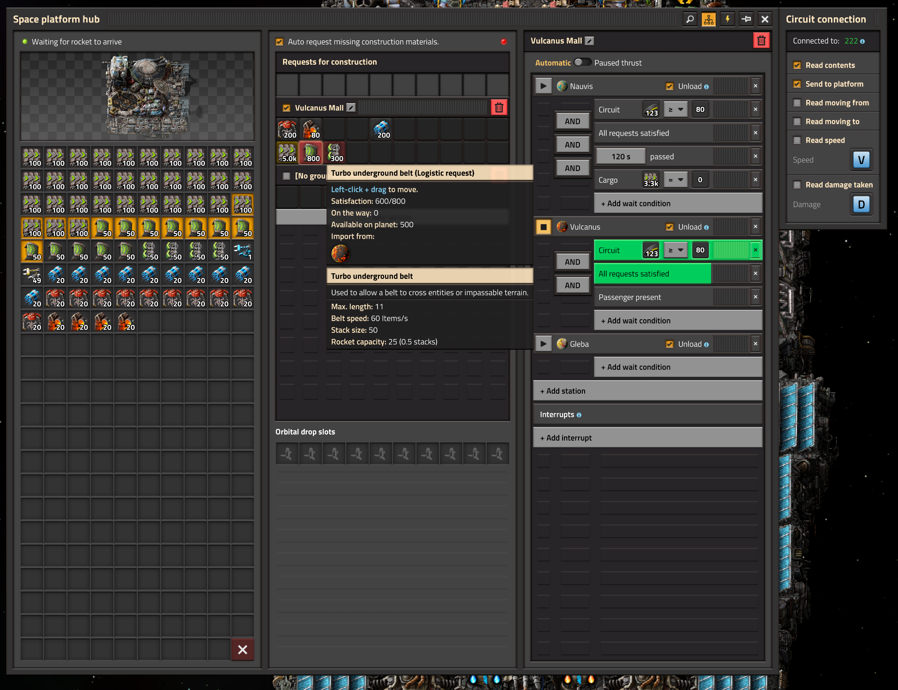This screenshot has width=898, height=690.
Task: Remove the Passenger present condition
Action: pyautogui.click(x=756, y=297)
